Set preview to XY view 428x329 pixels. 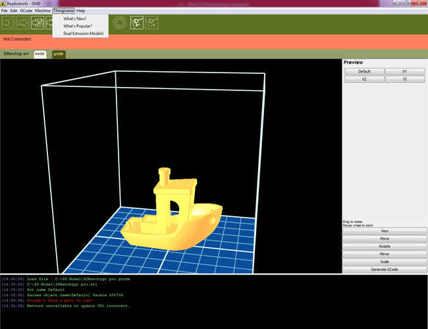point(405,71)
